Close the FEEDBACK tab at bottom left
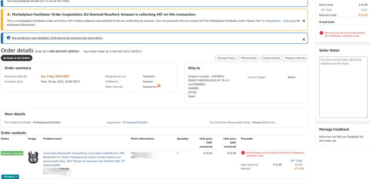The width and height of the screenshot is (370, 179). [17, 177]
